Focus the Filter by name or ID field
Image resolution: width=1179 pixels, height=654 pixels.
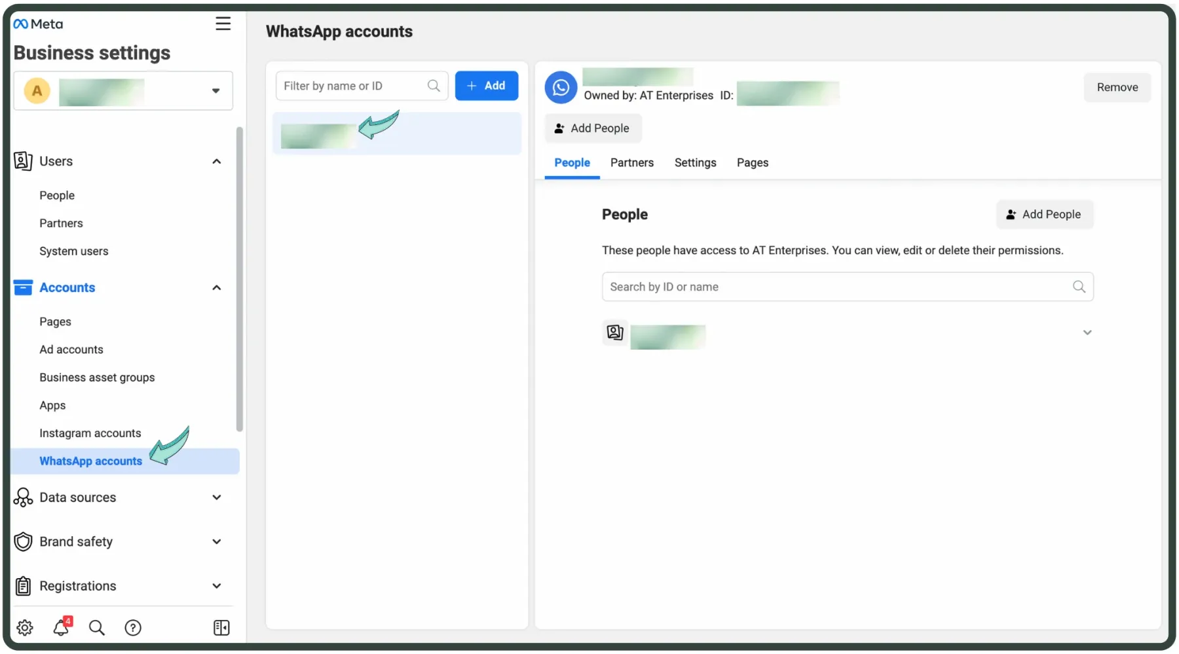pos(362,86)
